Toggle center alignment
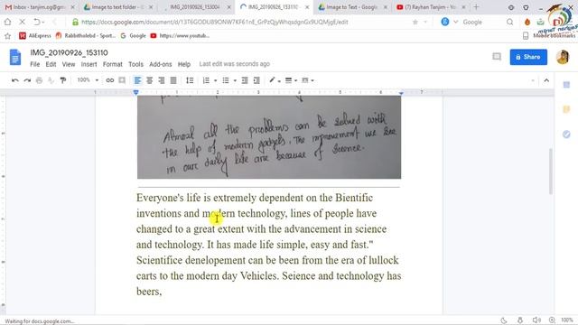 point(149,80)
